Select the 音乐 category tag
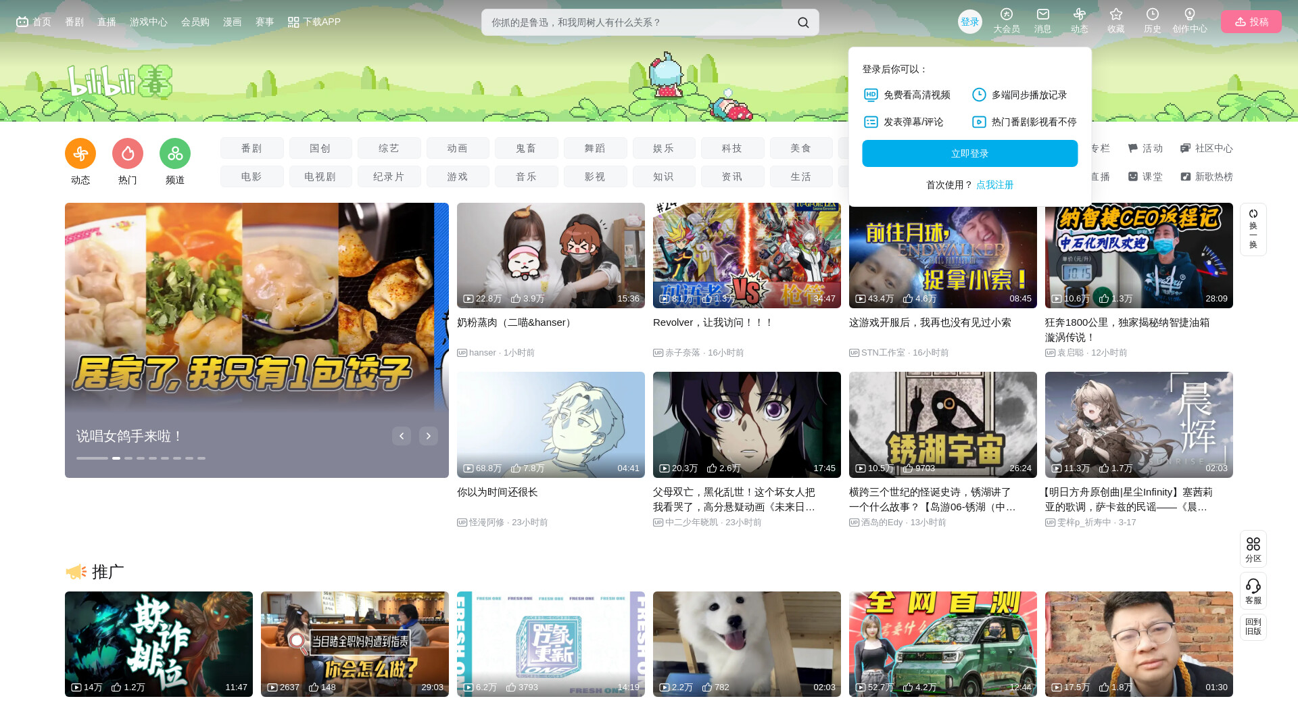 tap(527, 176)
